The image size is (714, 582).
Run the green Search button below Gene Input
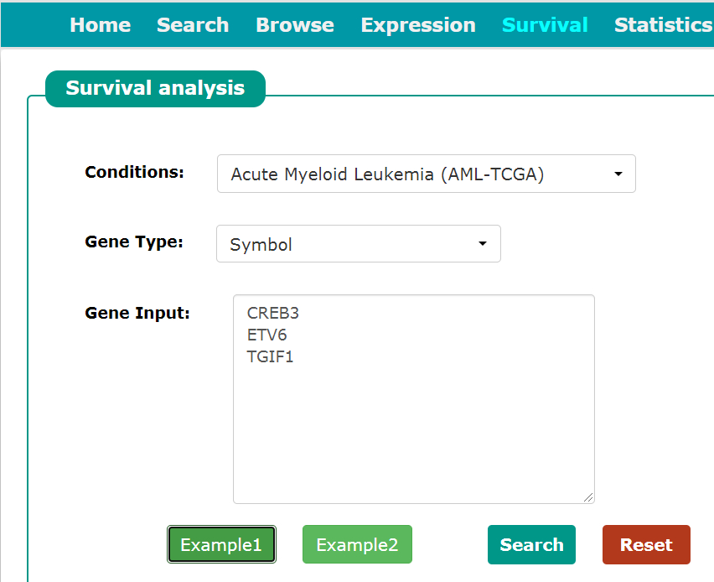[x=531, y=544]
